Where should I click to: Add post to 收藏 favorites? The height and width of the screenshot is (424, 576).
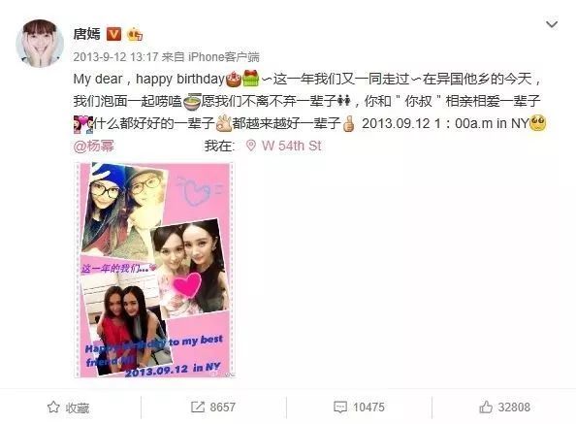point(68,408)
